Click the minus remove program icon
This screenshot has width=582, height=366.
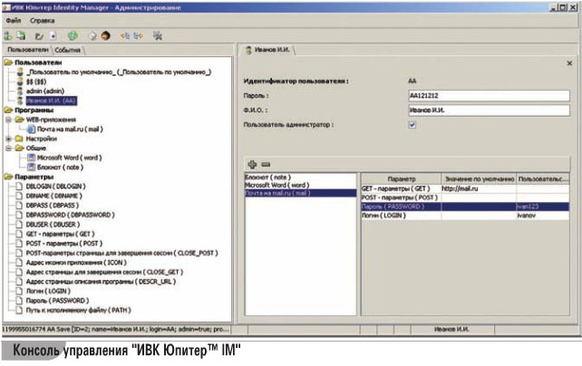266,164
